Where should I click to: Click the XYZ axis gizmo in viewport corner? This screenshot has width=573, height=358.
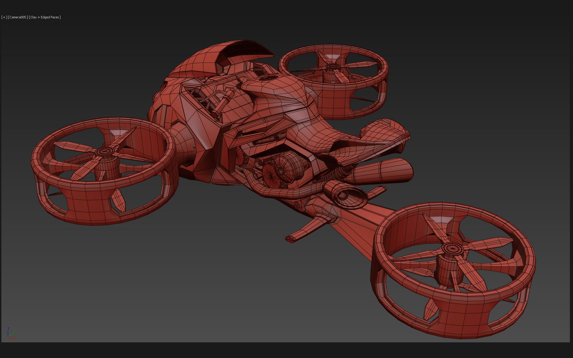(x=11, y=333)
